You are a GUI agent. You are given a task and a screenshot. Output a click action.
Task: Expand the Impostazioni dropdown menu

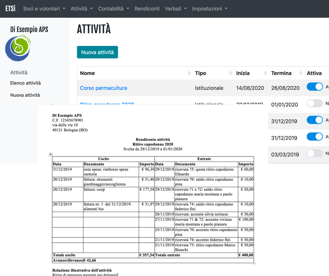(x=210, y=9)
